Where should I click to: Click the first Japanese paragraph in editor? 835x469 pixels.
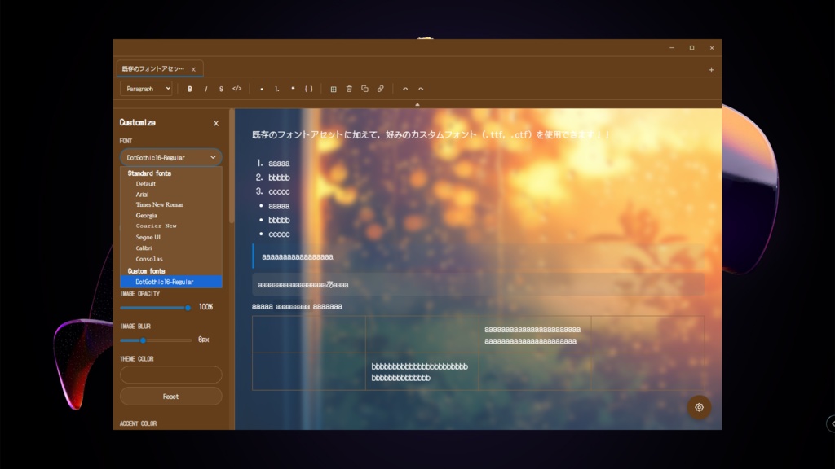pos(431,135)
